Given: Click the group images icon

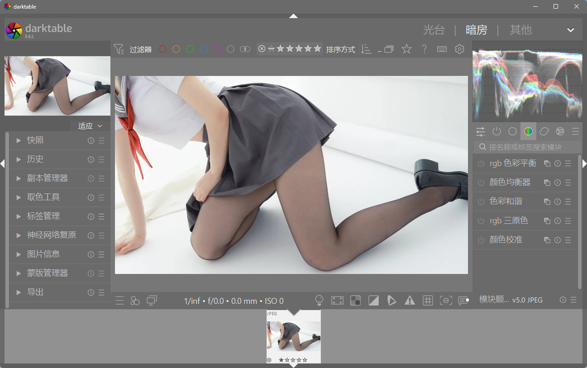Looking at the screenshot, I should [389, 49].
